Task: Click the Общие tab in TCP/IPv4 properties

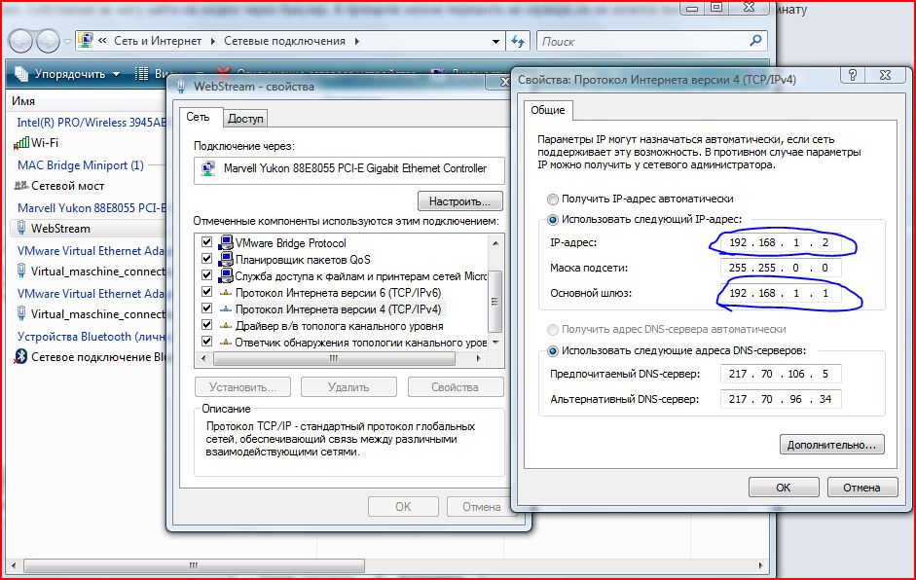Action: coord(548,110)
